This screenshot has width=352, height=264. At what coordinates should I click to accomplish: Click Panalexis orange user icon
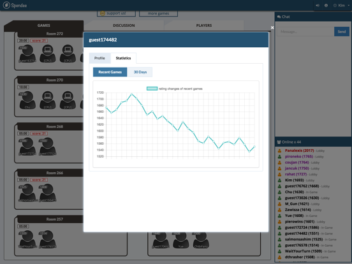(279, 151)
